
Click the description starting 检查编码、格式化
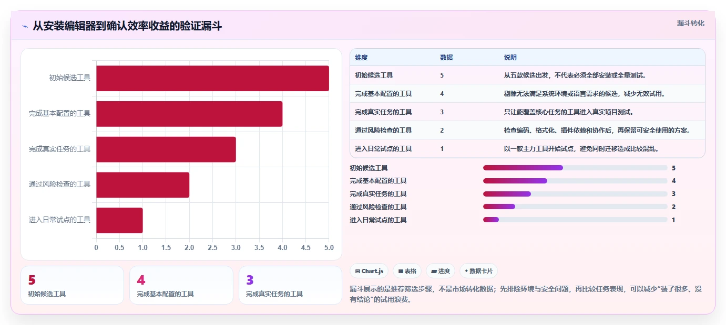[x=597, y=131]
